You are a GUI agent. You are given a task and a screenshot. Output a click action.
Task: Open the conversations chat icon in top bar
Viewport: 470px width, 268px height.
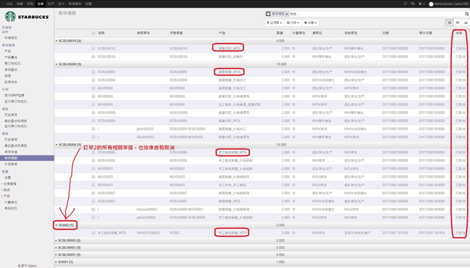413,4
